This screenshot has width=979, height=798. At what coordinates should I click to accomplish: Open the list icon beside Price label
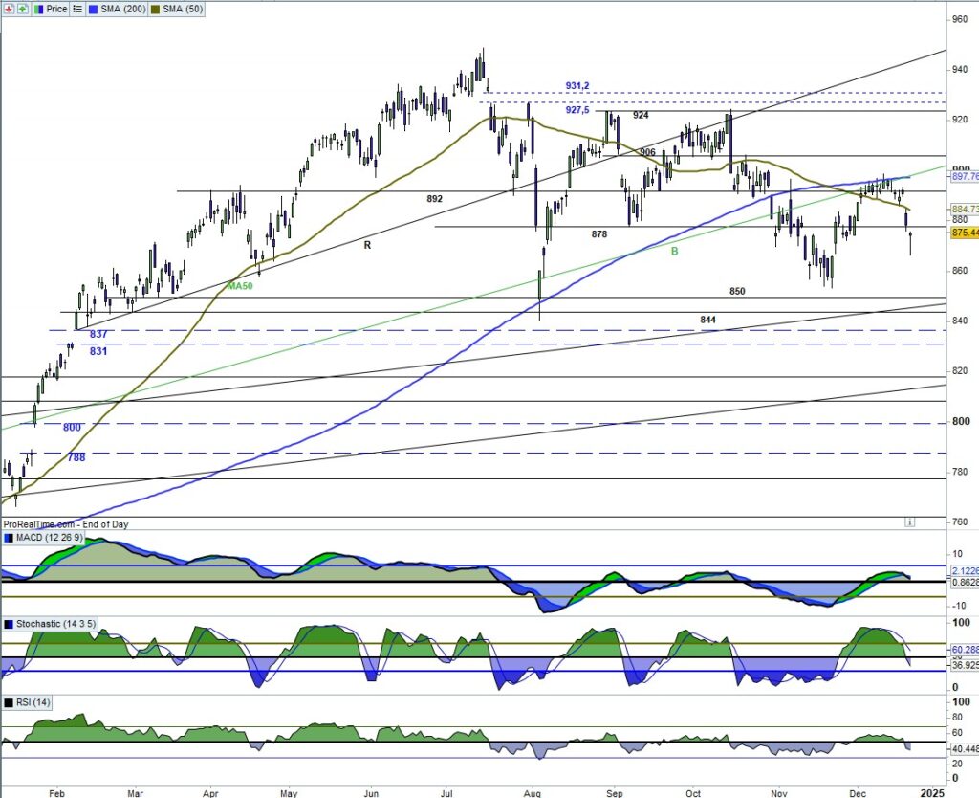[77, 9]
